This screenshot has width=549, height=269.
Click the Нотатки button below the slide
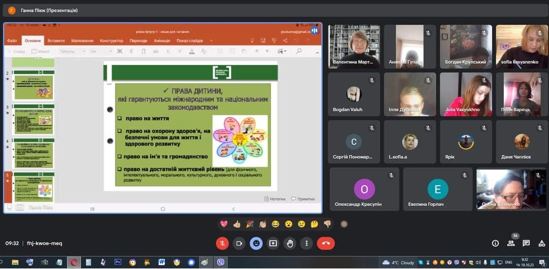tap(274, 199)
